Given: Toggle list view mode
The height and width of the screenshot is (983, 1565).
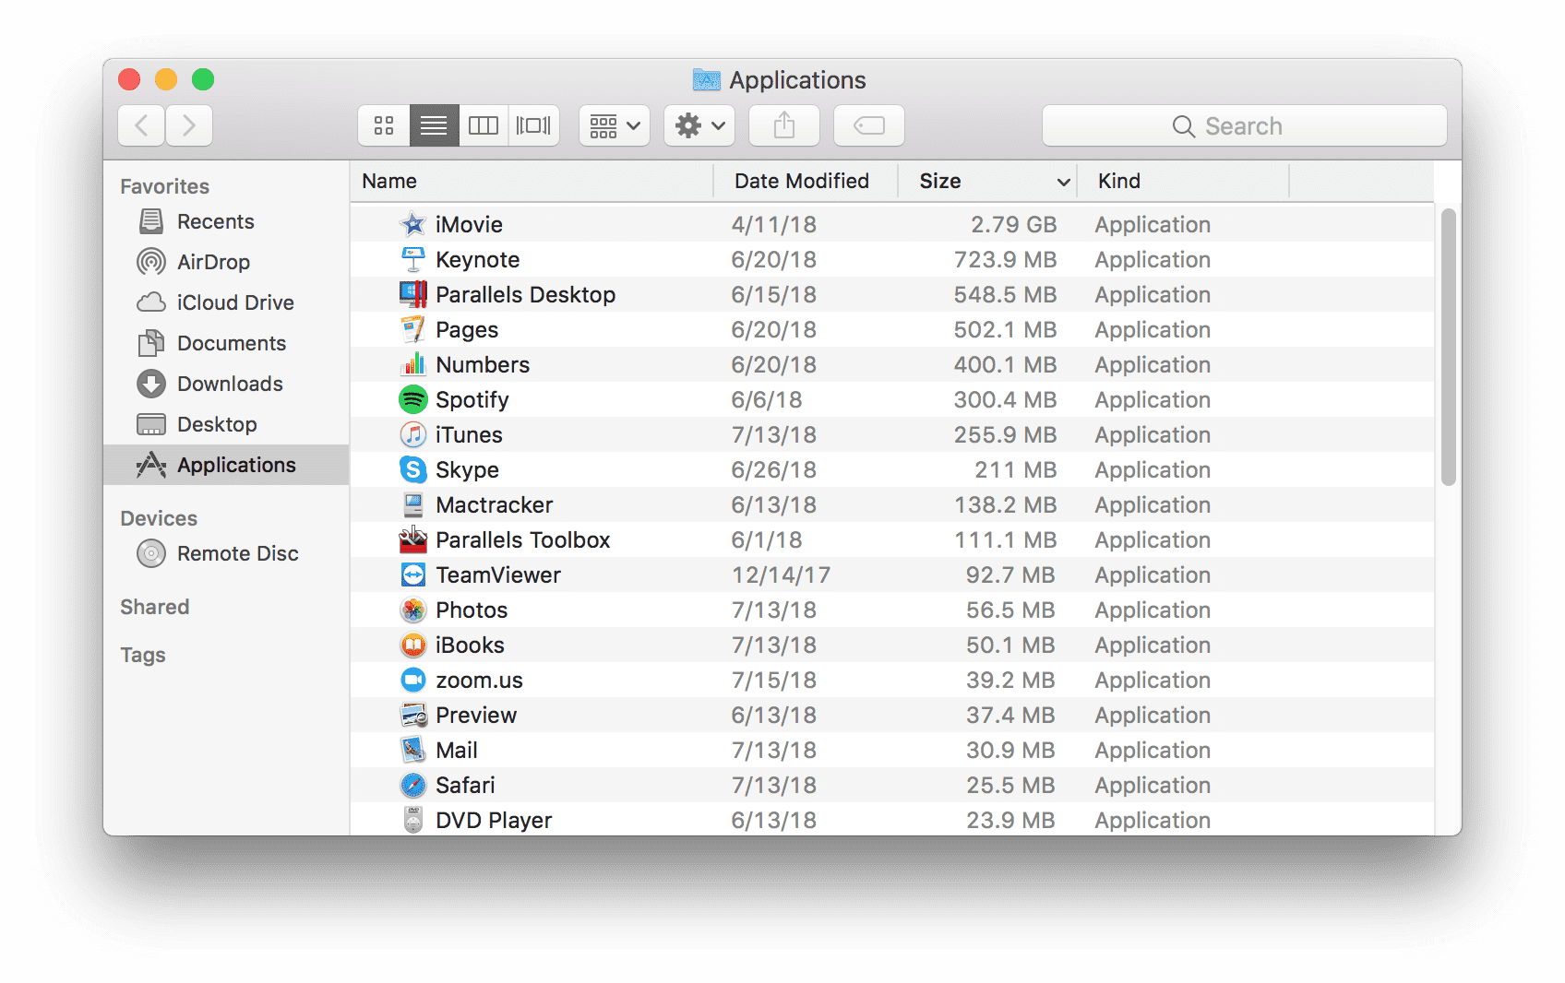Looking at the screenshot, I should pos(433,125).
